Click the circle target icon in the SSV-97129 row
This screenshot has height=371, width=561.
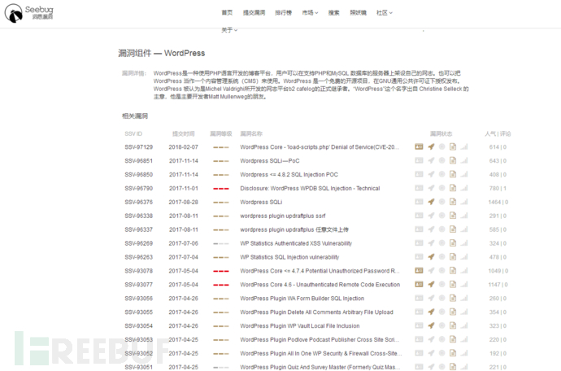click(441, 146)
